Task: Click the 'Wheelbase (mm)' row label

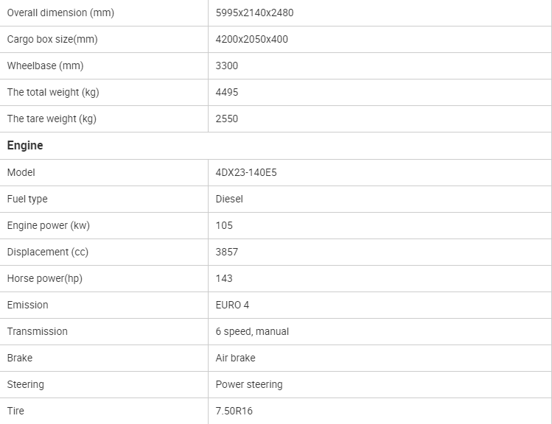Action: 45,66
